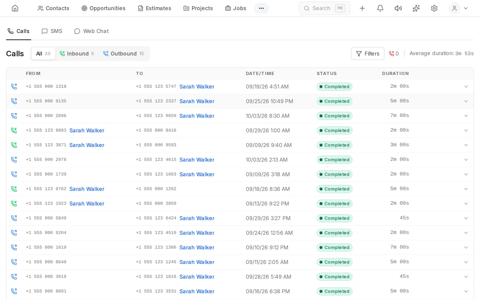Click inbound call icon for +1 555 123 9762
The image size is (480, 300).
pyautogui.click(x=14, y=189)
